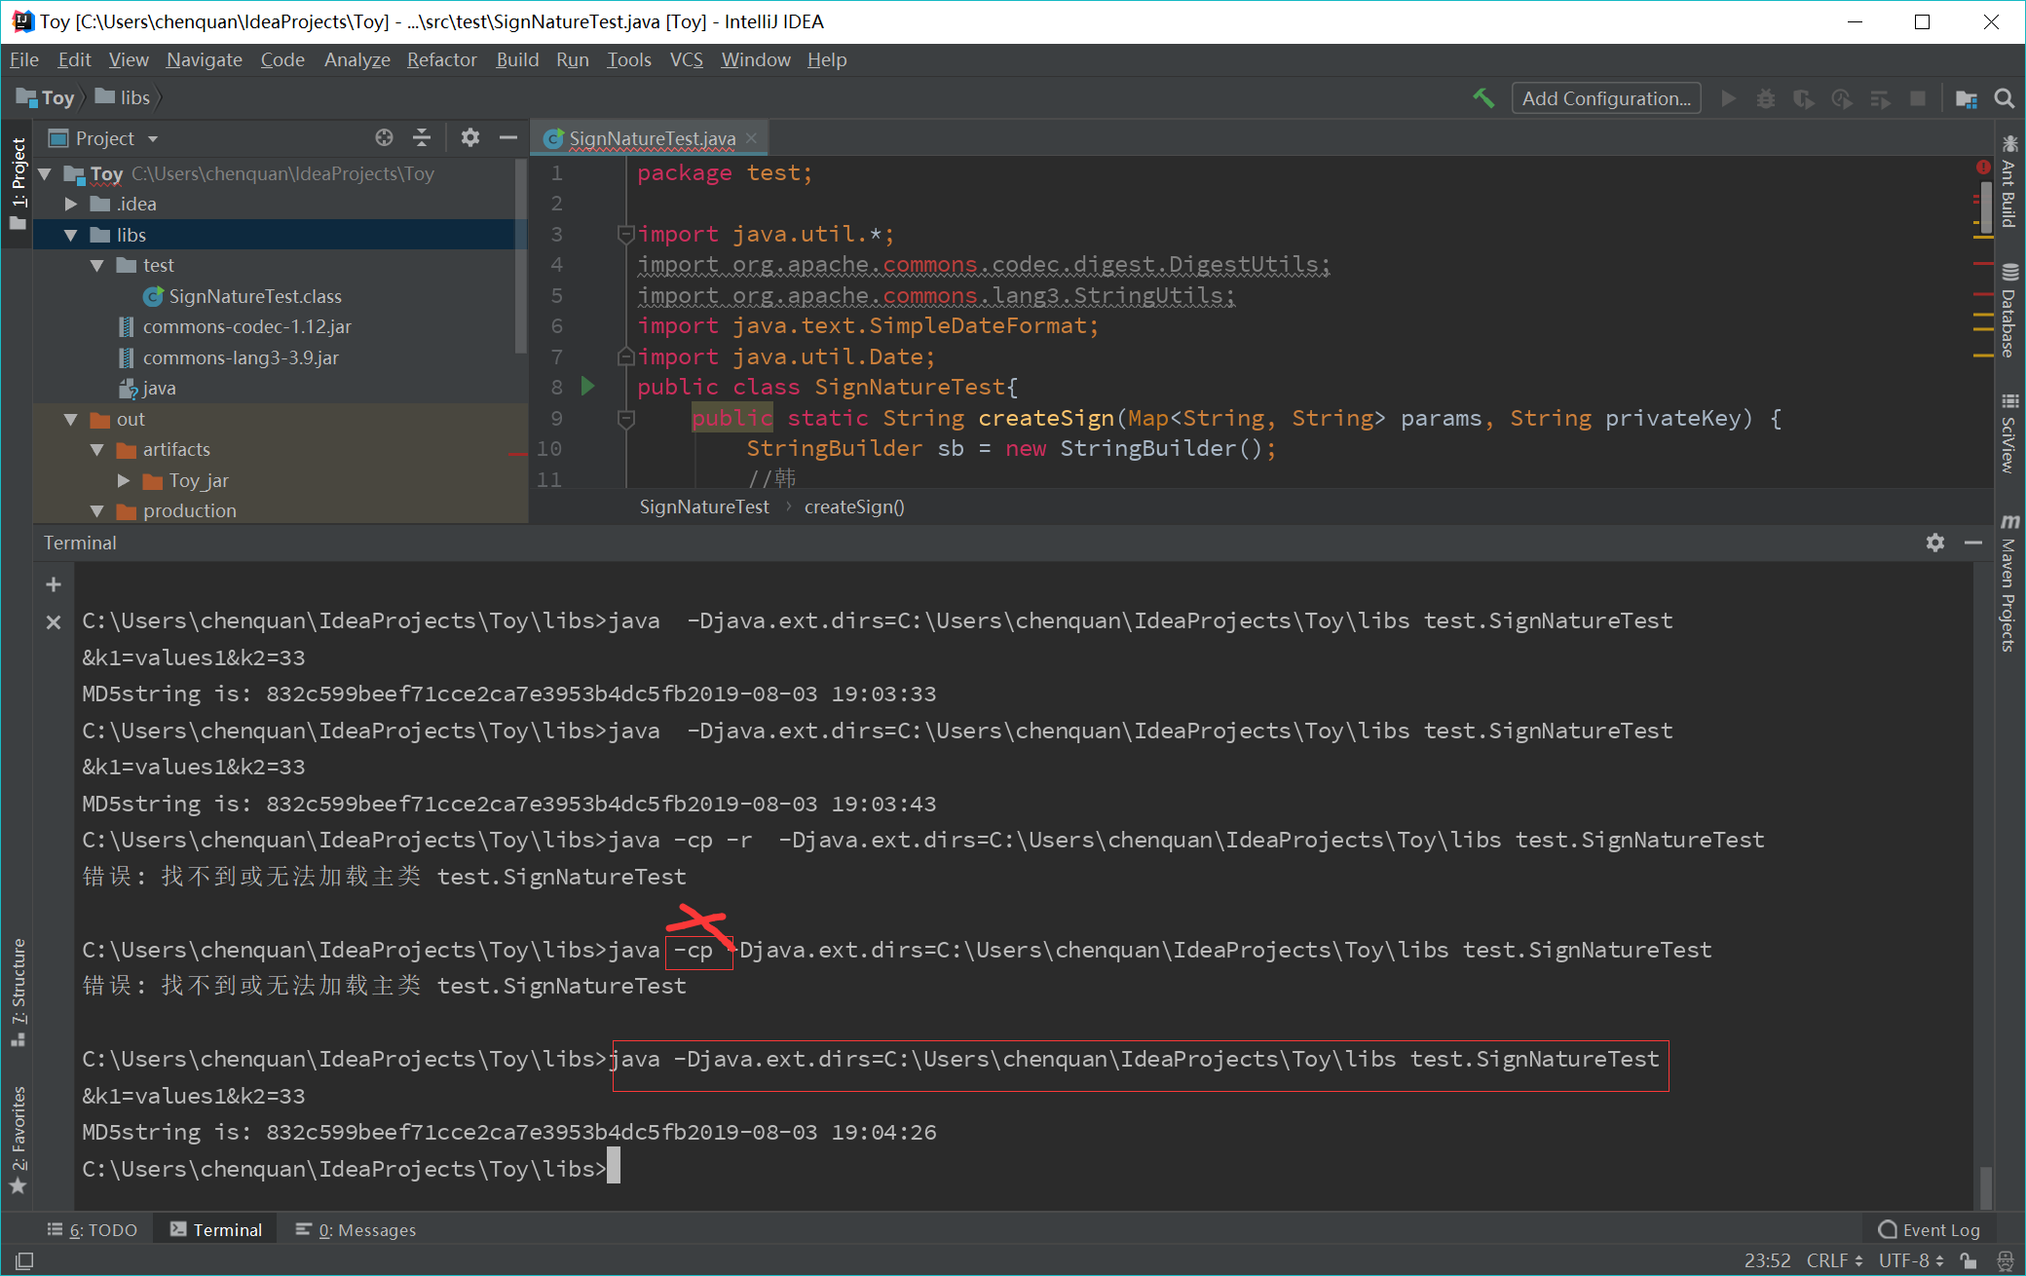Click the createSign() editor breadcrumb
The width and height of the screenshot is (2026, 1276).
(854, 507)
